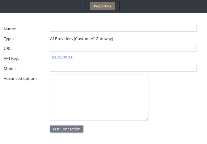Viewport: 207px width, 144px height.
Task: Click into the Name text field
Action: pos(123,28)
